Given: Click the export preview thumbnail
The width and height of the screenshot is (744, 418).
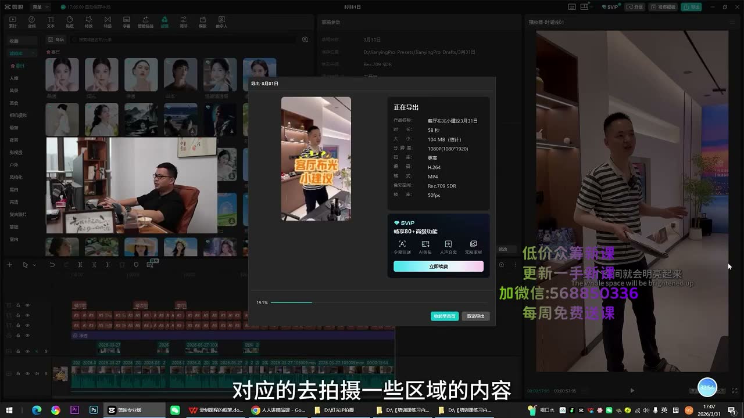Looking at the screenshot, I should (316, 158).
